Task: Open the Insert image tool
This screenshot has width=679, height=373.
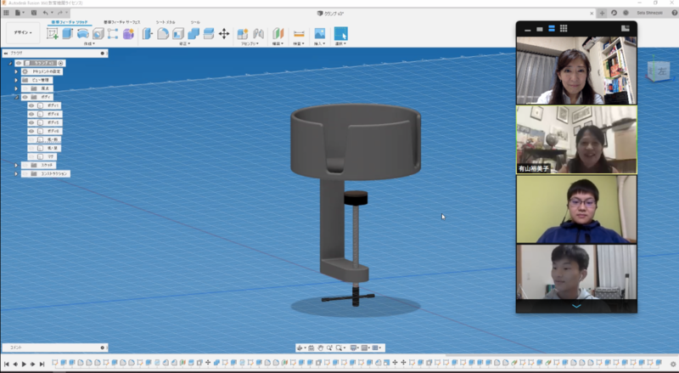Action: point(320,33)
